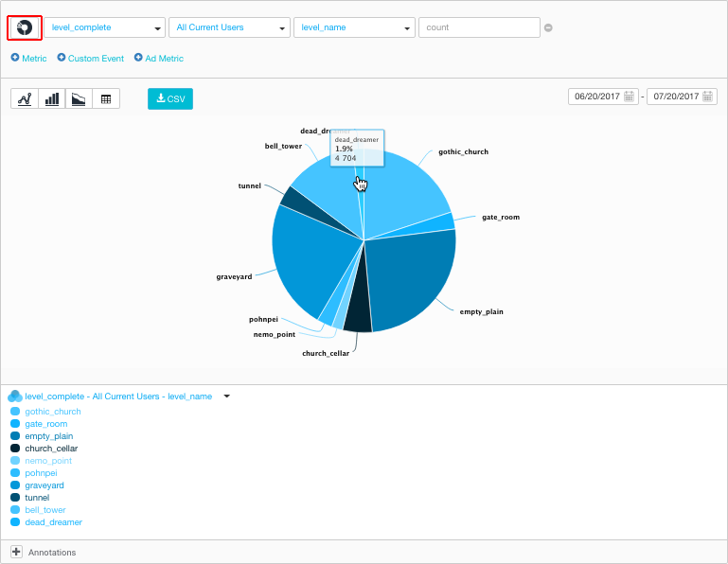Open the level_name parameter dropdown
This screenshot has width=728, height=564.
[x=354, y=27]
